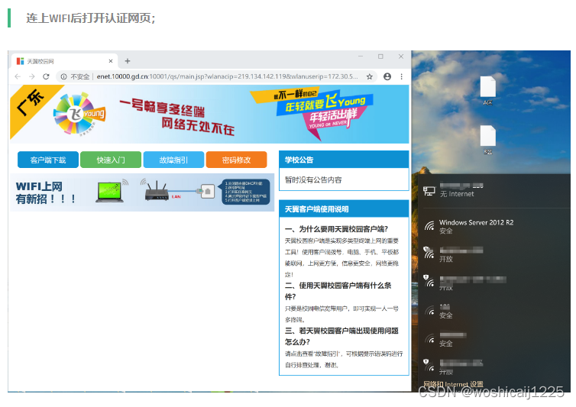Viewport: 576px width, 407px height.
Task: Select the A区 desktop file icon
Action: 488,90
